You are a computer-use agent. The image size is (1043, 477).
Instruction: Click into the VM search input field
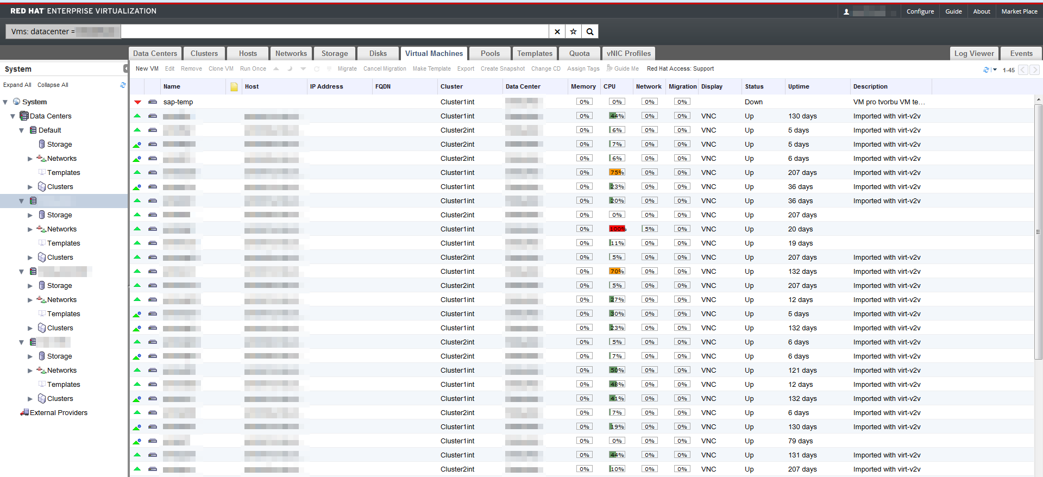pos(335,32)
